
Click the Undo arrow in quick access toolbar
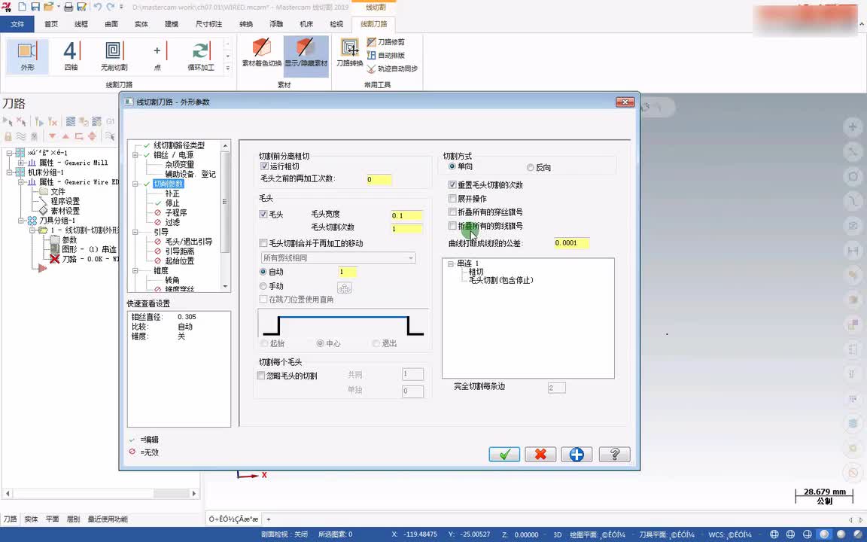point(97,8)
